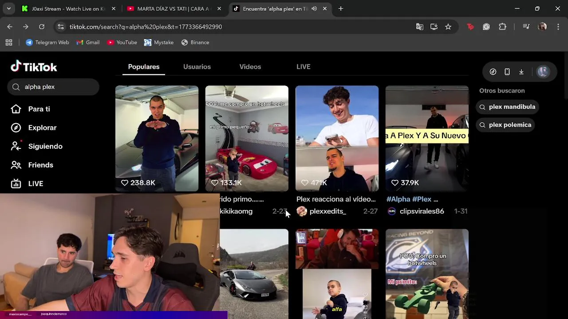Open the tab search dropdown arrow

coord(9,8)
